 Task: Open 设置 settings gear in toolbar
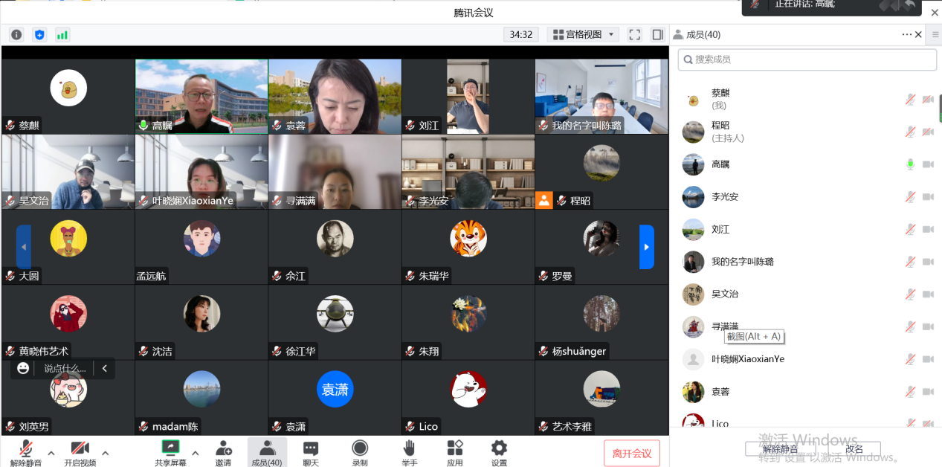click(x=499, y=452)
